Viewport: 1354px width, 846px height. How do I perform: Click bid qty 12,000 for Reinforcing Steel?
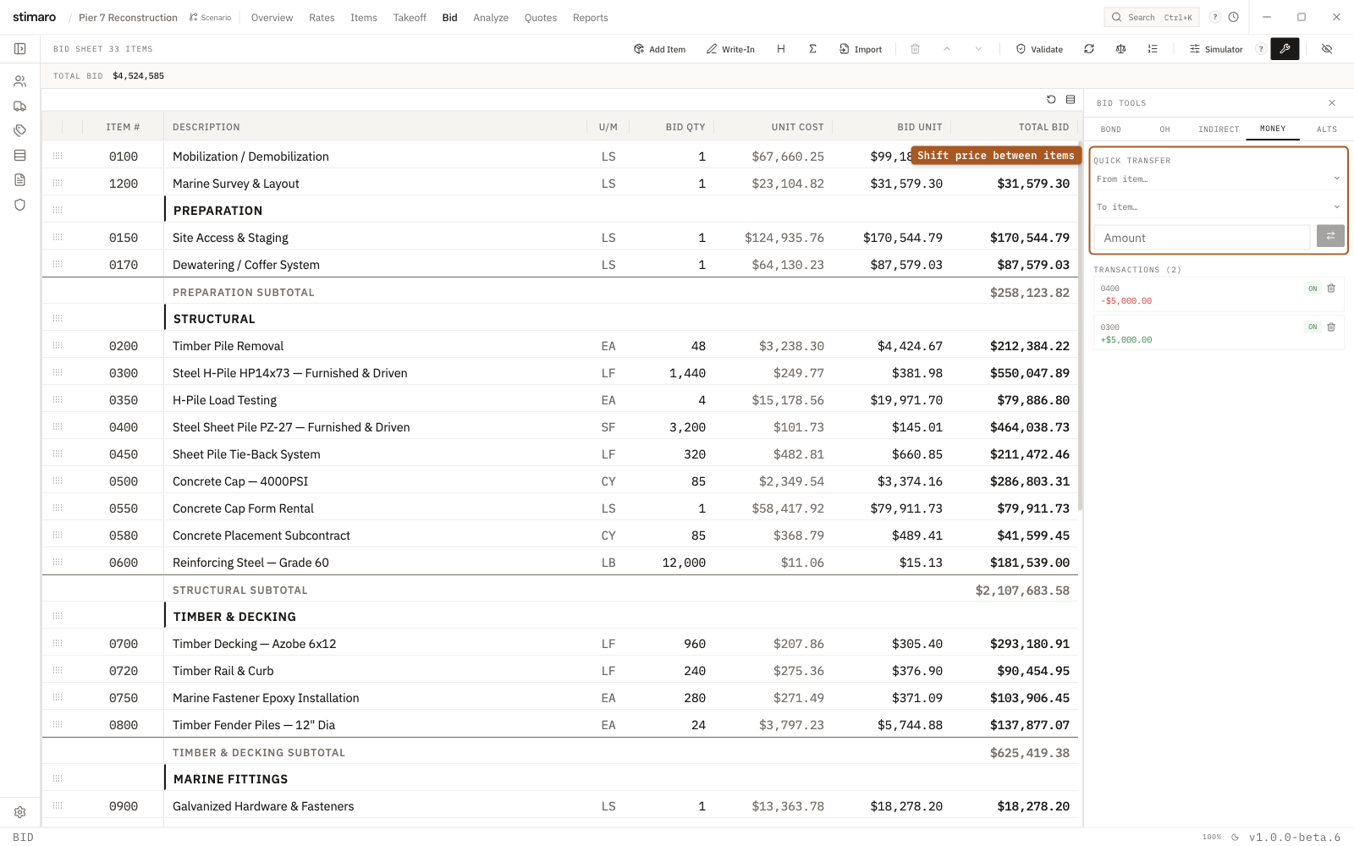[684, 563]
